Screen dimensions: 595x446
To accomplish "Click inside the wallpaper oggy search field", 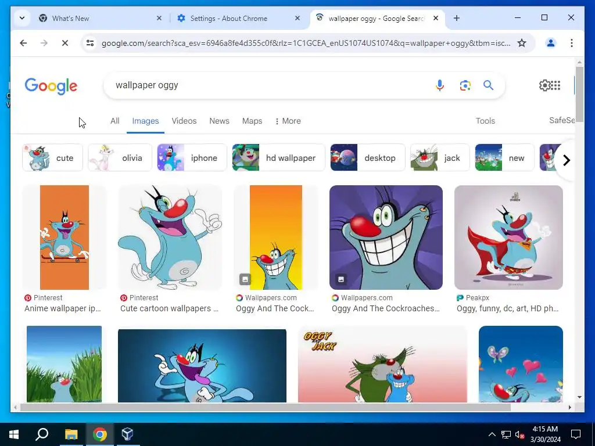I will point(266,85).
